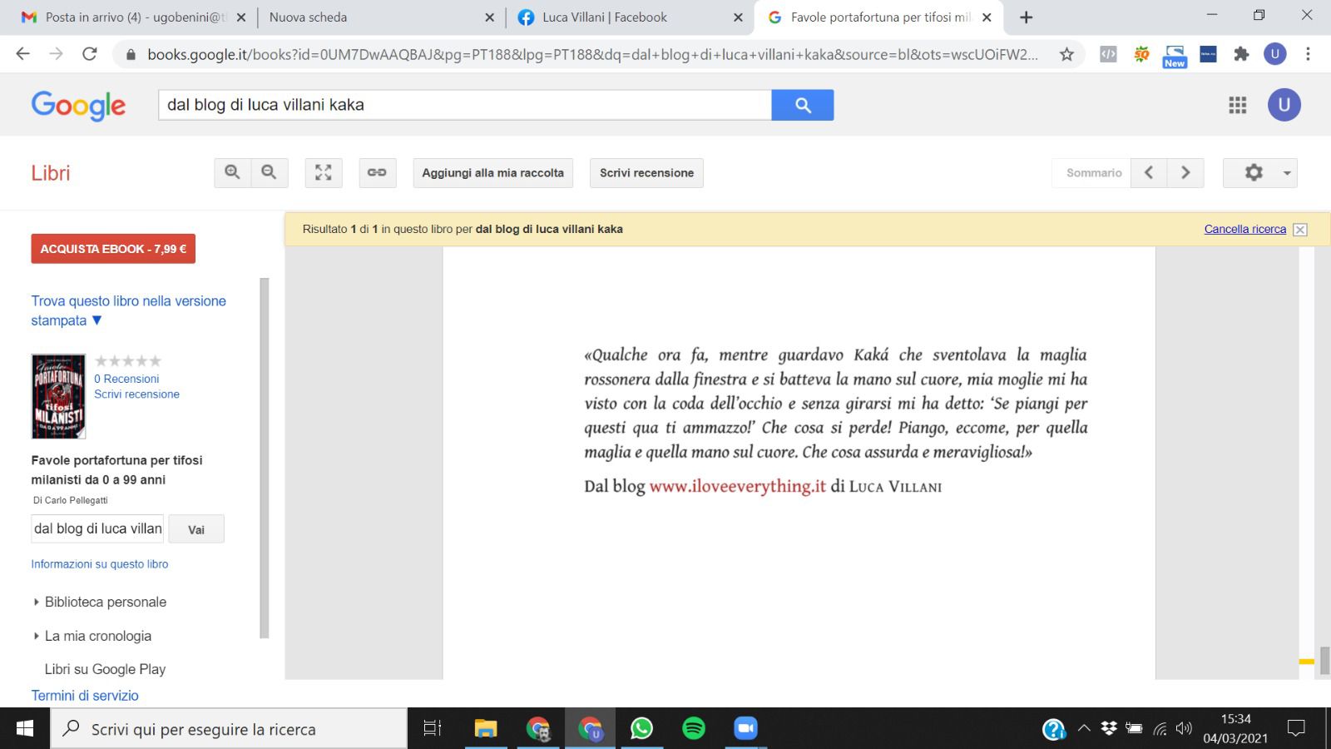
Task: Click the browser address bar
Action: [x=592, y=54]
